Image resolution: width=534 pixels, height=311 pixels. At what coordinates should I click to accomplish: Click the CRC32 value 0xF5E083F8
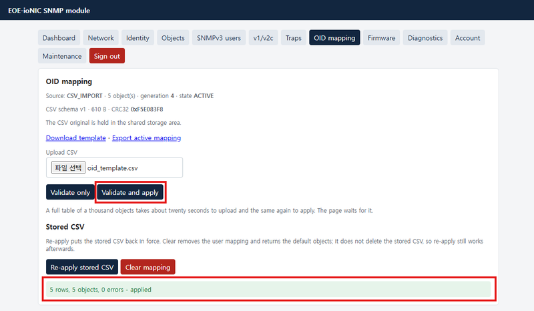tap(147, 109)
